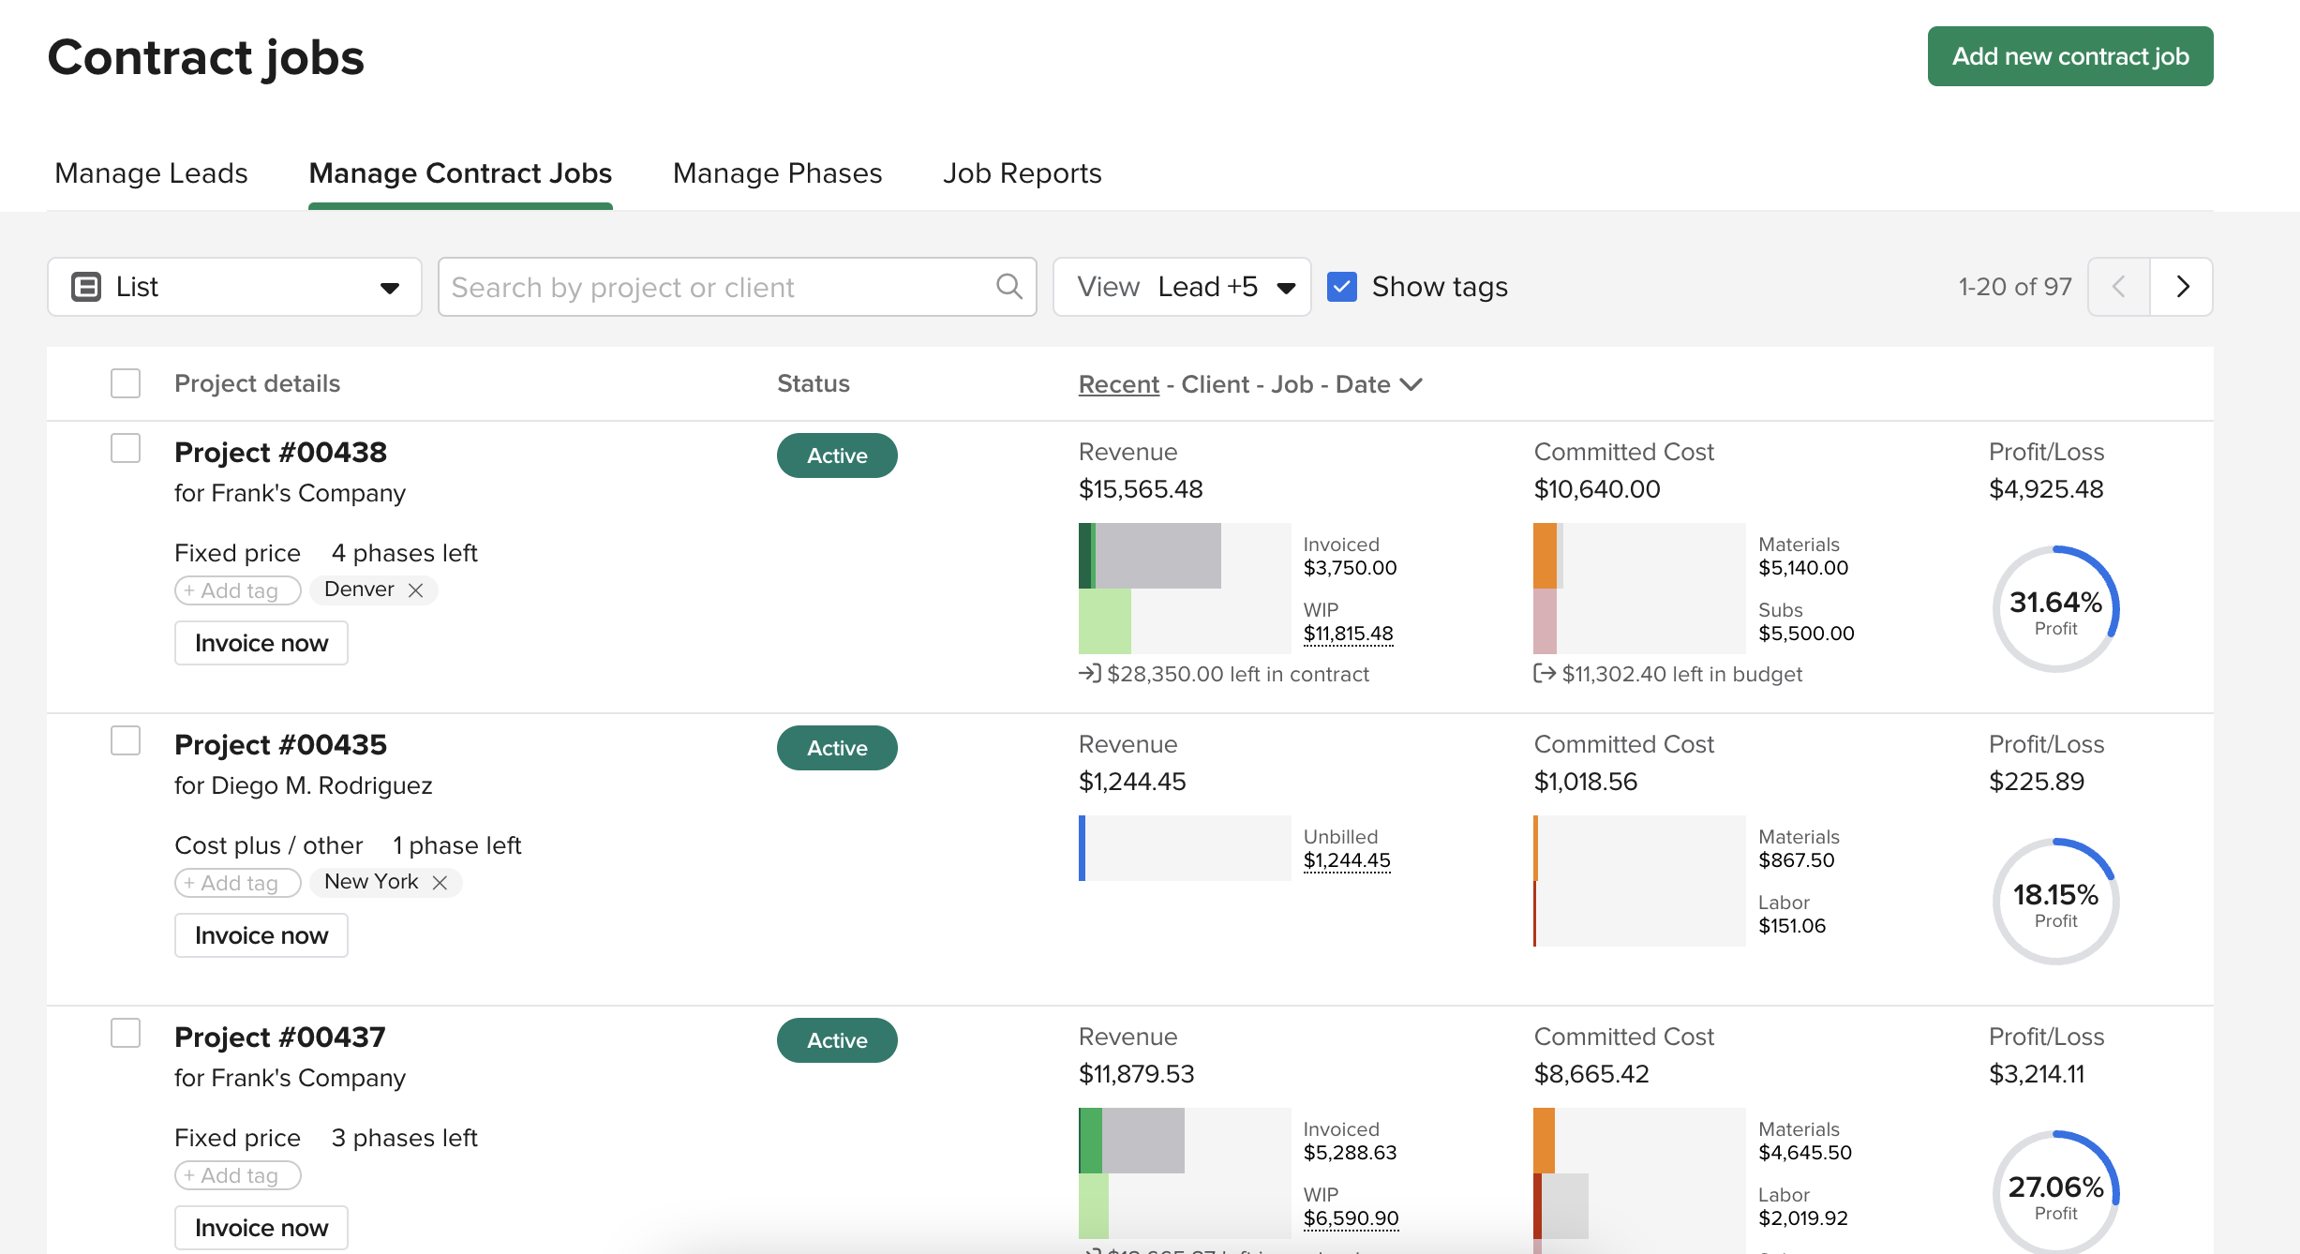Screen dimensions: 2300x1254
Task: Click the 27.06% profit gauge
Action: (x=2055, y=1192)
